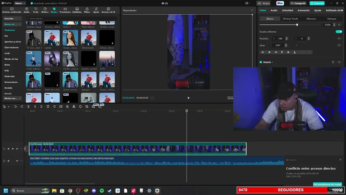Expand the Efectos cor... category
Viewport: 346px width, 195px height.
pos(12,98)
